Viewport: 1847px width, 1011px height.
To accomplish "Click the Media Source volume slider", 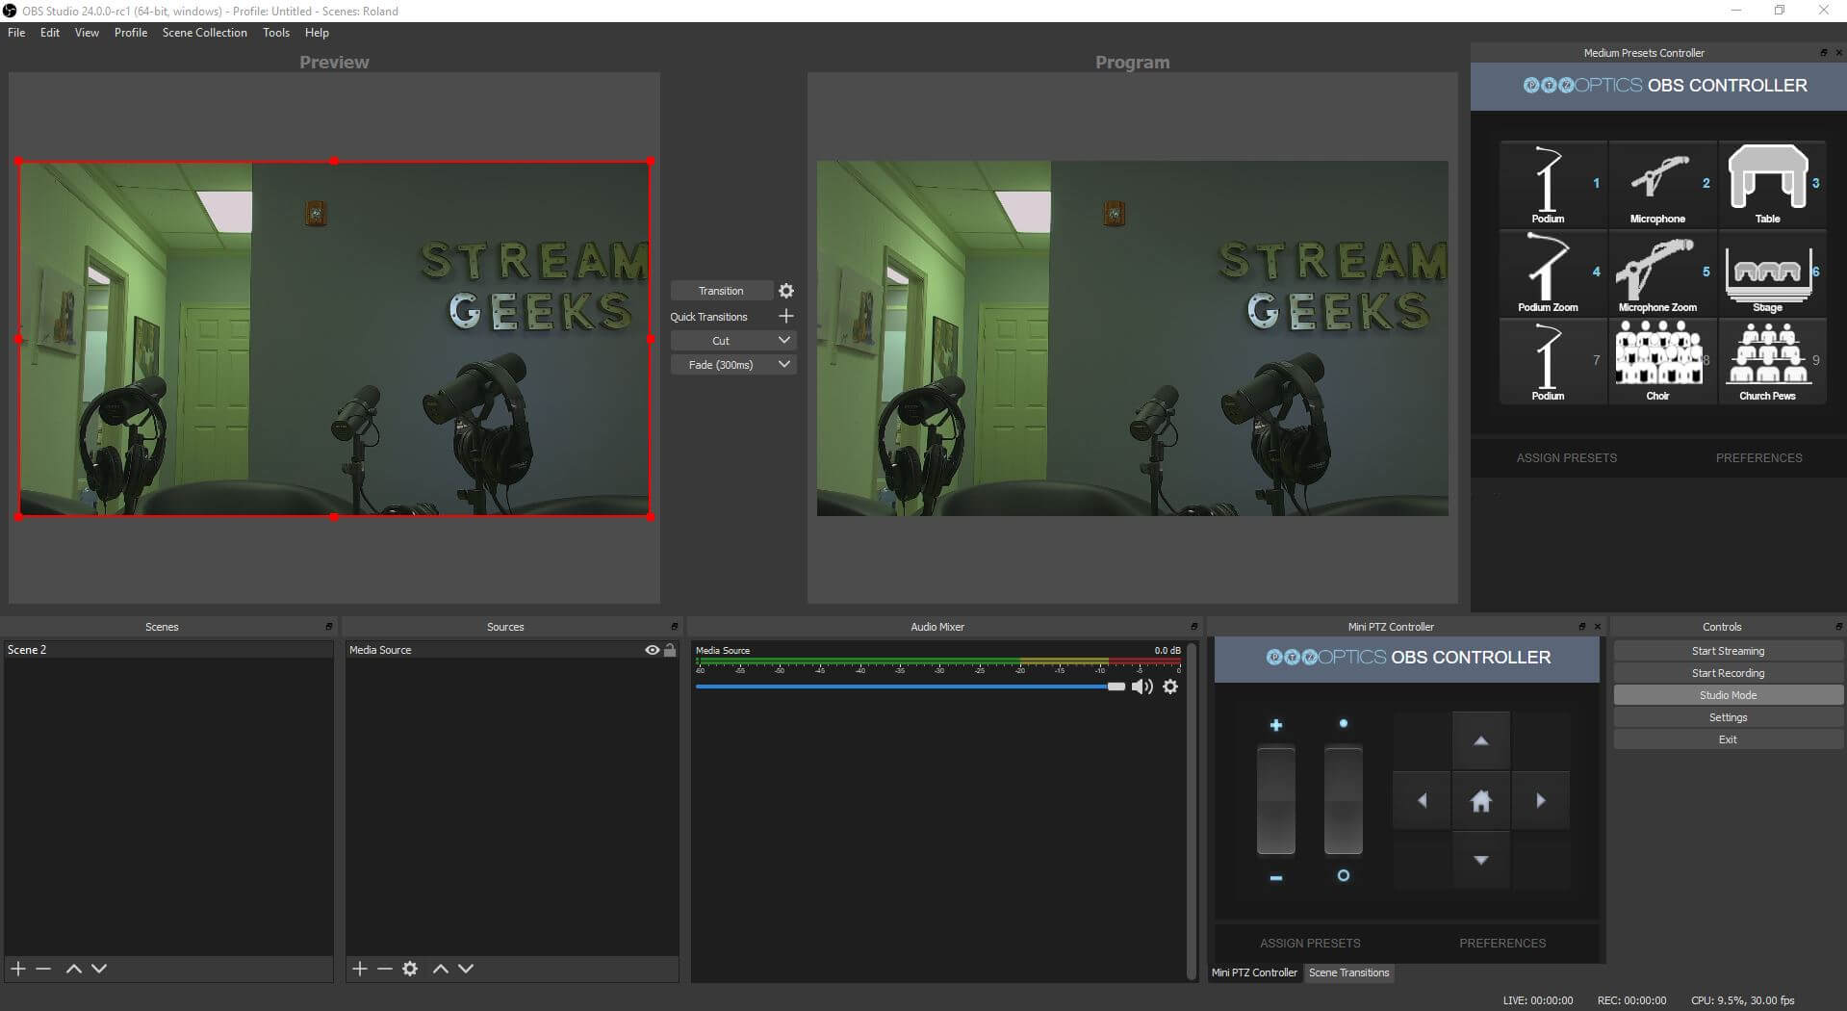I will pos(910,687).
